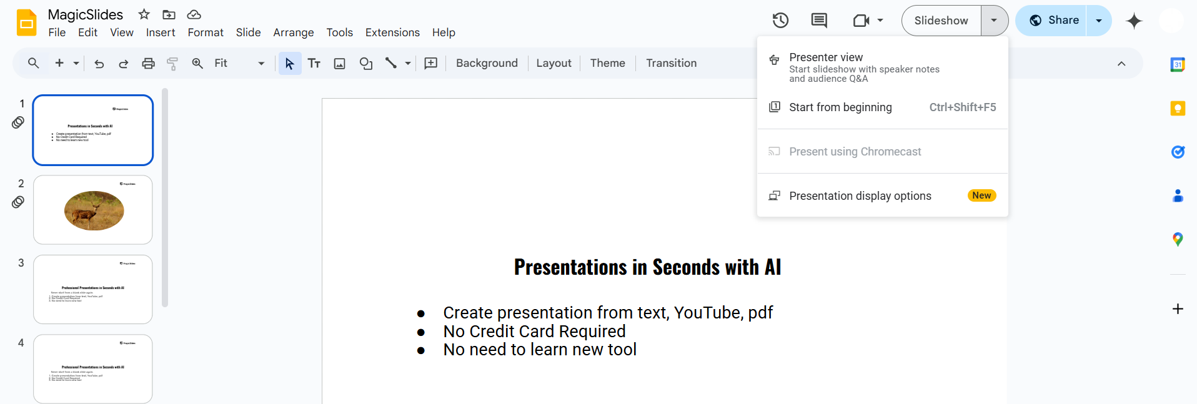Click the Transition button
Viewport: 1197px width, 404px height.
coord(671,63)
